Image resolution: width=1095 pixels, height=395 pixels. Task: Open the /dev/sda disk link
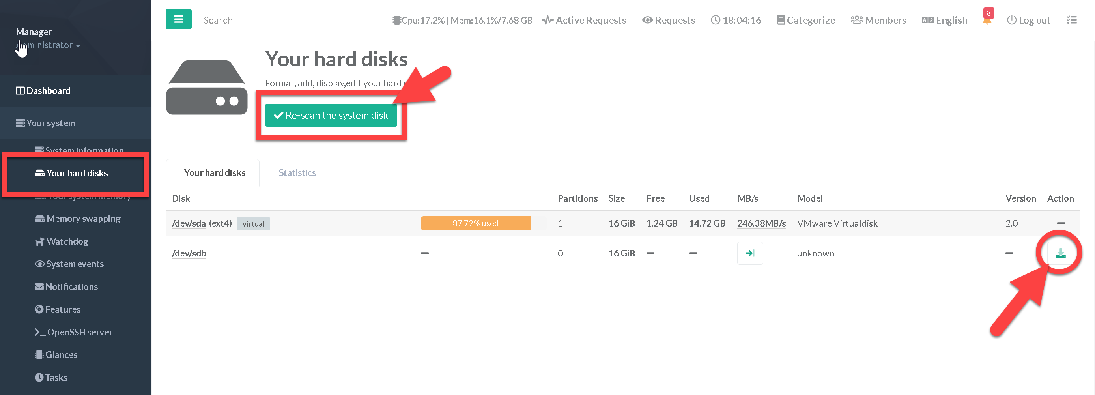pos(188,223)
